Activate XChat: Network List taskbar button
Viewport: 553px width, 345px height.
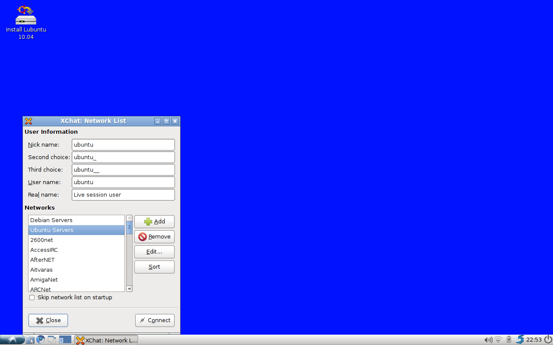[106, 340]
